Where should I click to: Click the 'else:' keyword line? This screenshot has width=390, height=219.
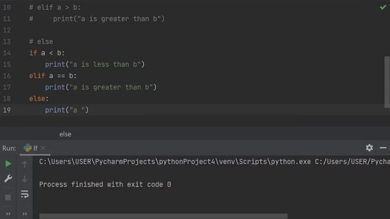point(39,99)
